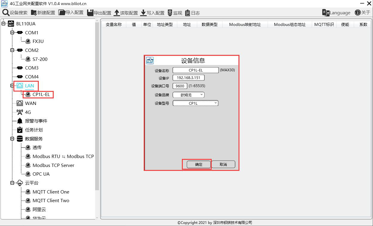373x226 pixels.
Task: Click the S7-200 device node icon
Action: [28, 59]
